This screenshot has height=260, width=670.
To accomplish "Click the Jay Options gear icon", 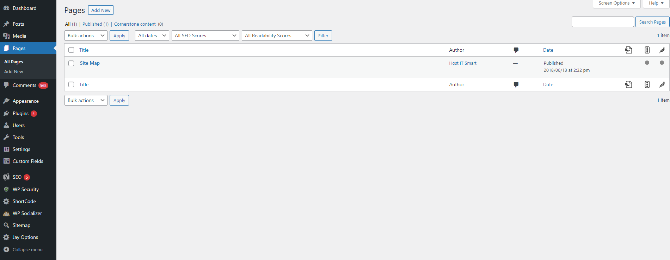I will [6, 237].
